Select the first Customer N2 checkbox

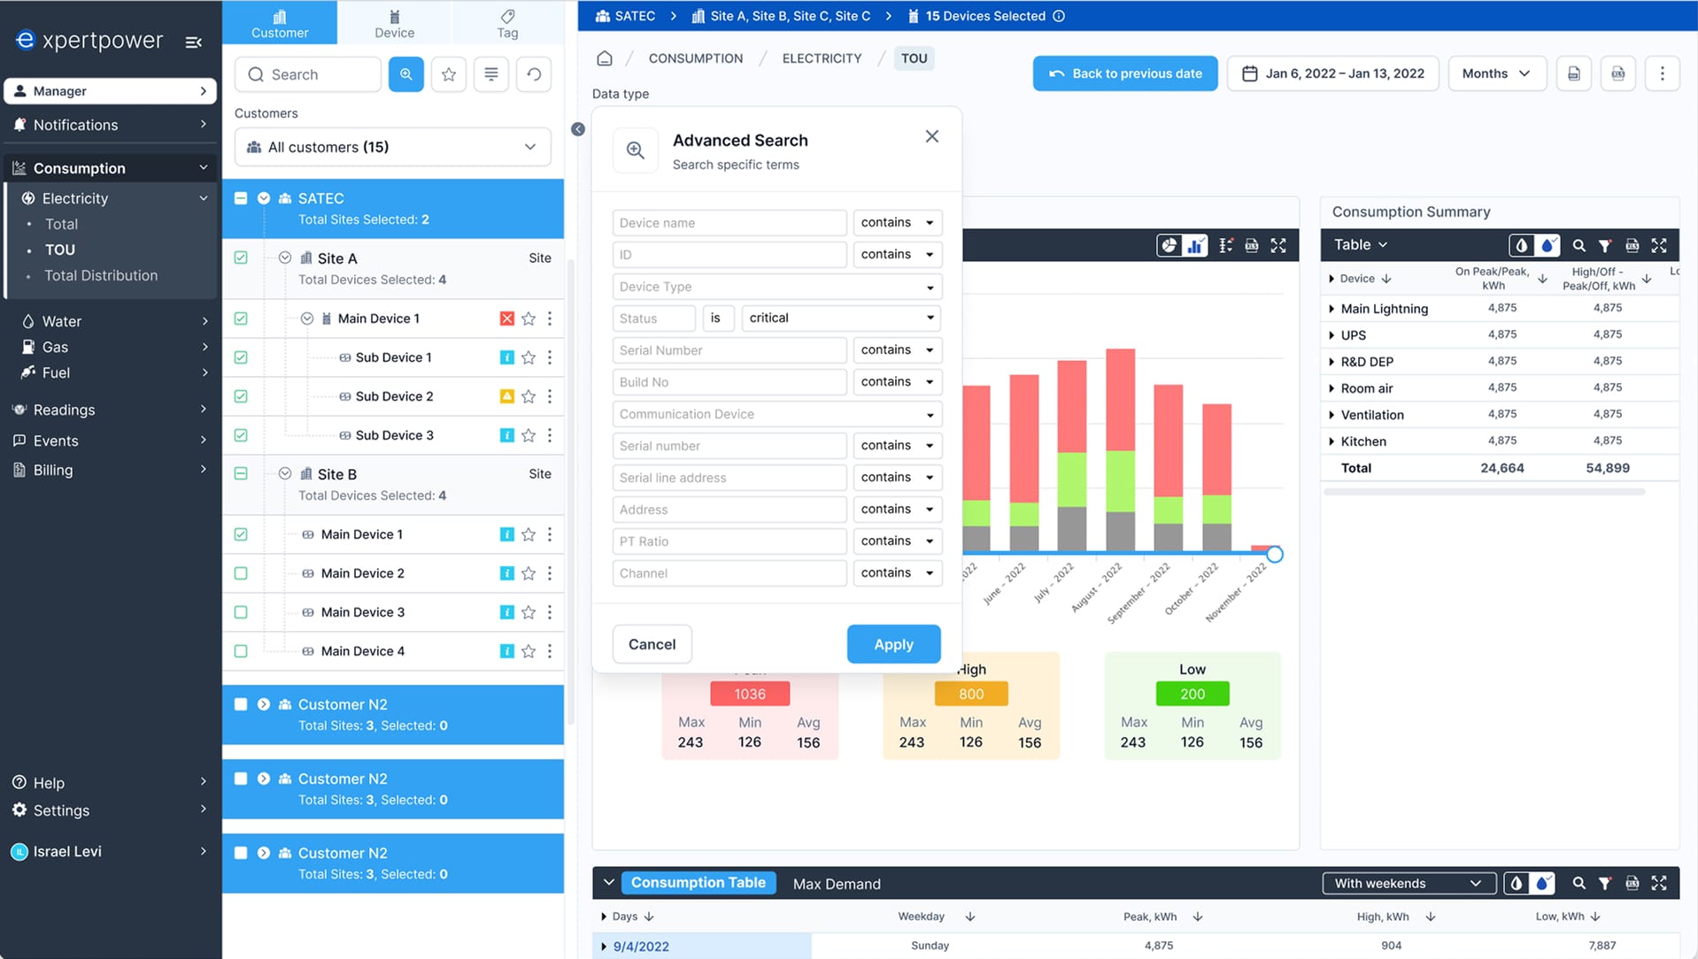point(241,704)
